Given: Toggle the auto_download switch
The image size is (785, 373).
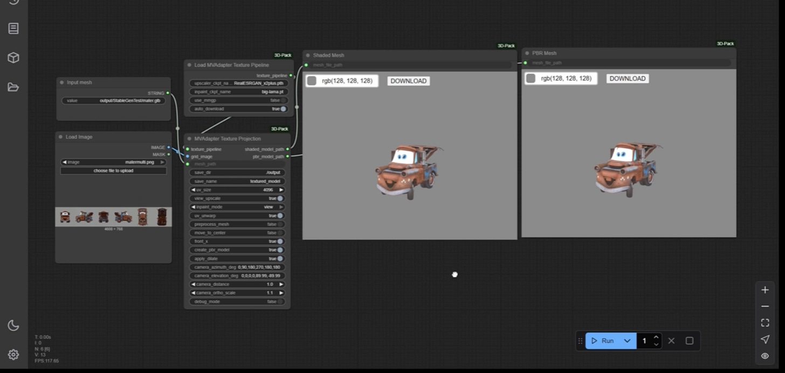Looking at the screenshot, I should (284, 109).
